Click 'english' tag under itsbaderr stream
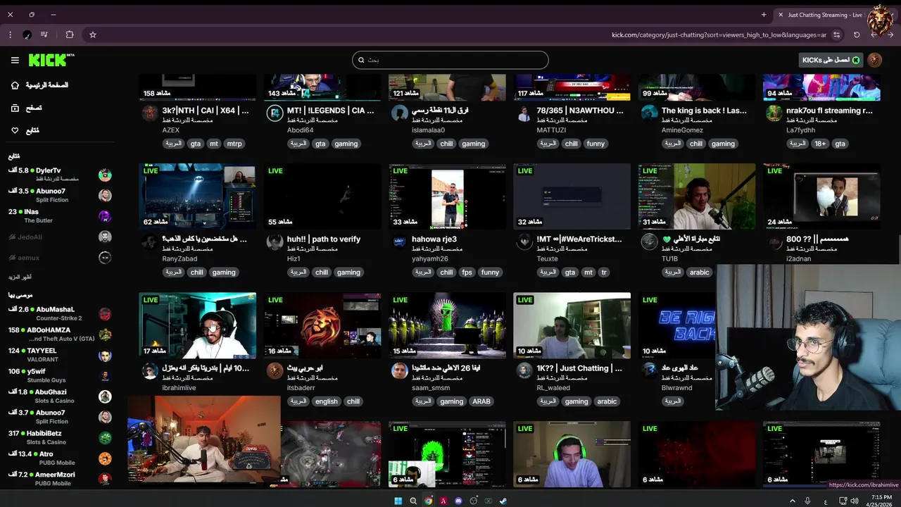The width and height of the screenshot is (901, 507). (x=327, y=401)
